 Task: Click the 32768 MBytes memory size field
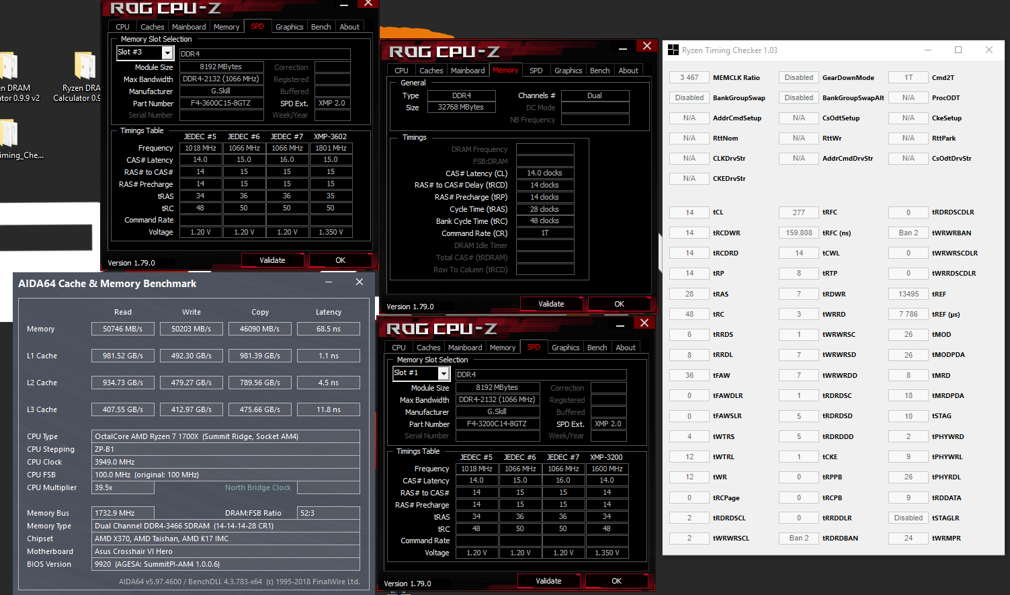pyautogui.click(x=461, y=107)
